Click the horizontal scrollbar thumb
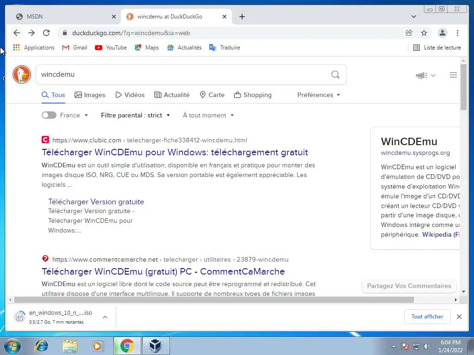 pyautogui.click(x=214, y=300)
